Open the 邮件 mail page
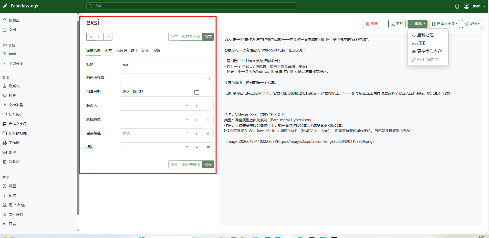Screen dimensions: 489x238 pyautogui.click(x=9, y=152)
